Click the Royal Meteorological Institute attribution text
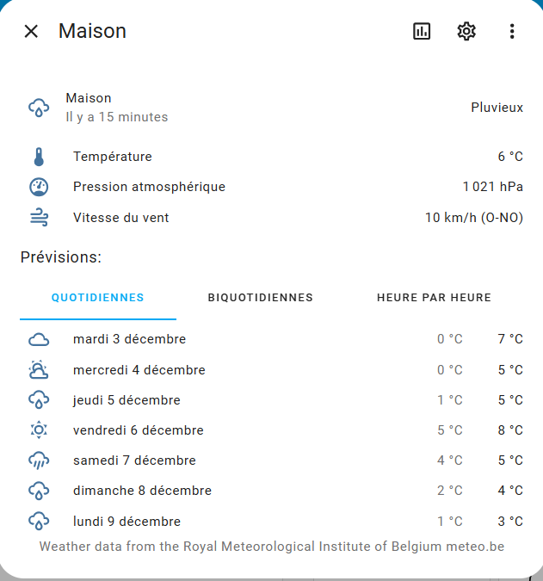The height and width of the screenshot is (581, 543). [x=271, y=547]
